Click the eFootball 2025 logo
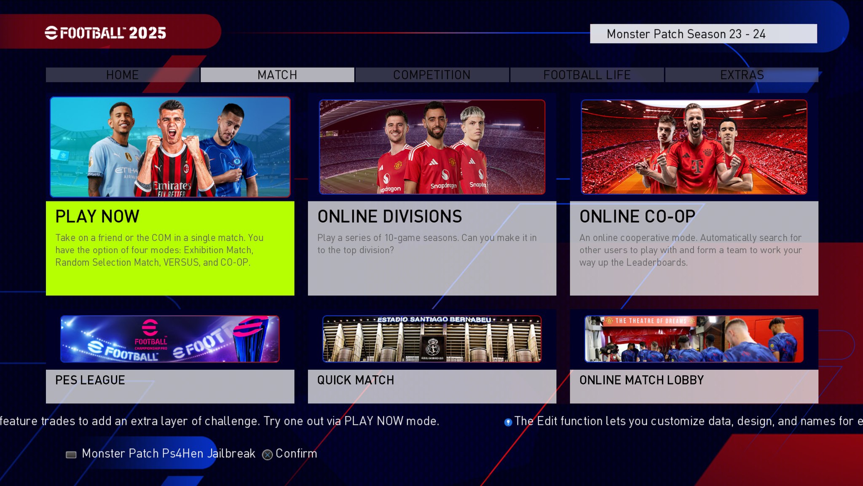Viewport: 863px width, 486px height. (105, 33)
